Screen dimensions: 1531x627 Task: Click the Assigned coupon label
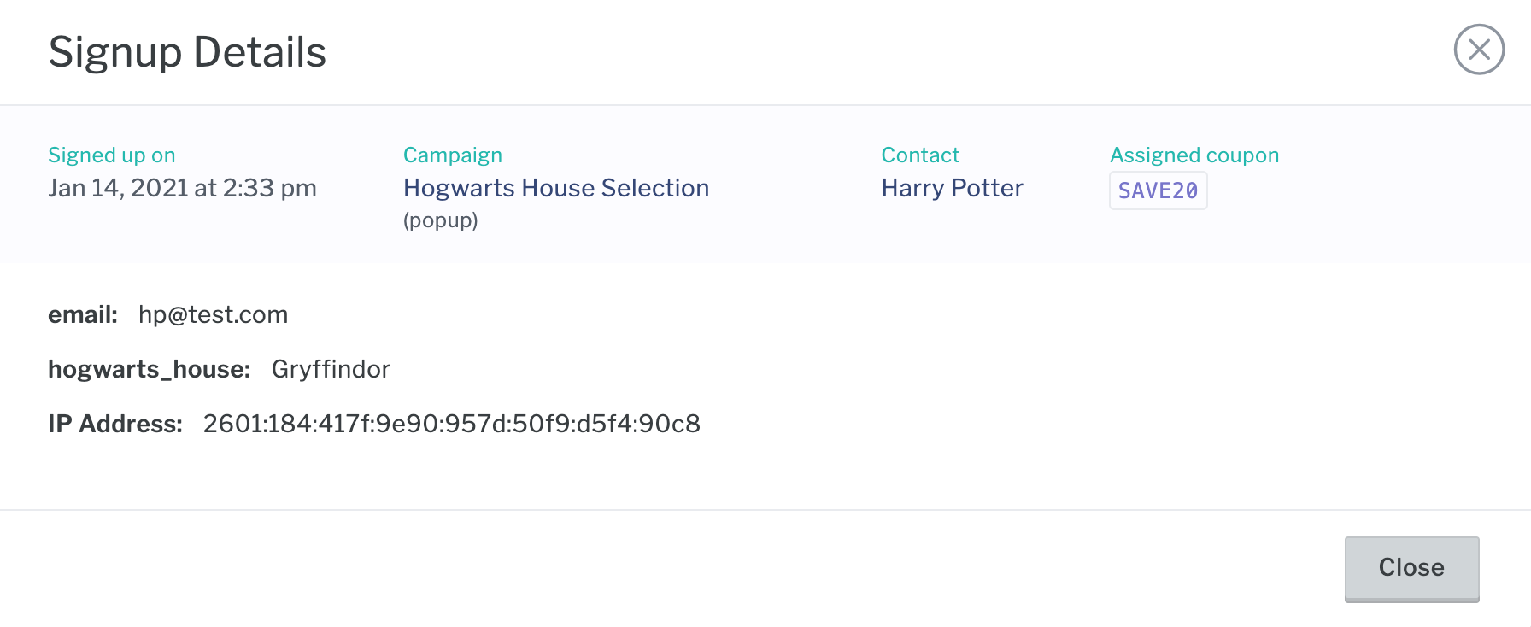tap(1194, 155)
